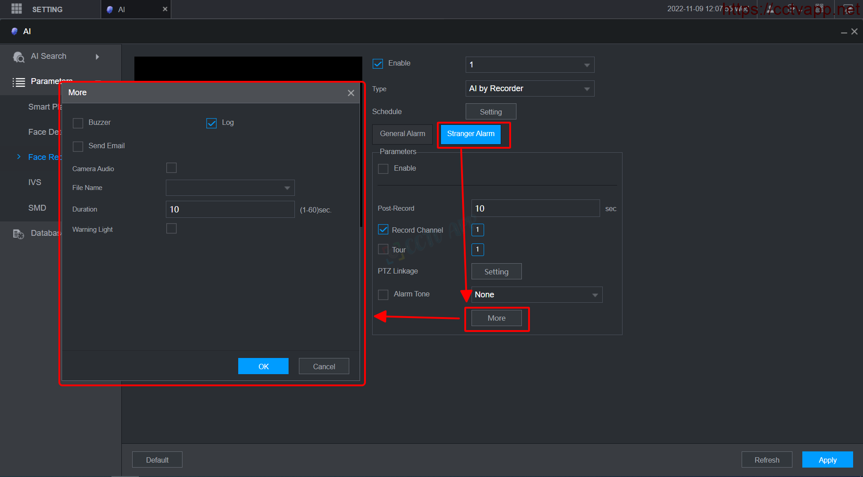The width and height of the screenshot is (863, 477).
Task: Open QR code icon in top bar
Action: tap(819, 9)
